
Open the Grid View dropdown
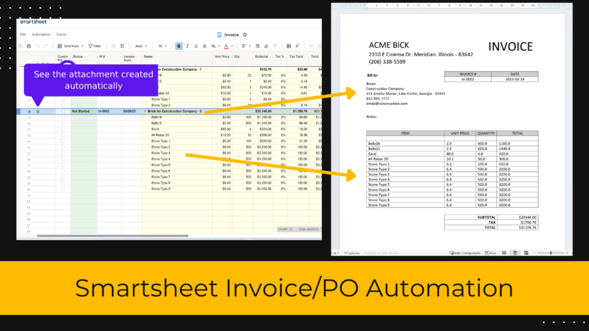pyautogui.click(x=70, y=46)
